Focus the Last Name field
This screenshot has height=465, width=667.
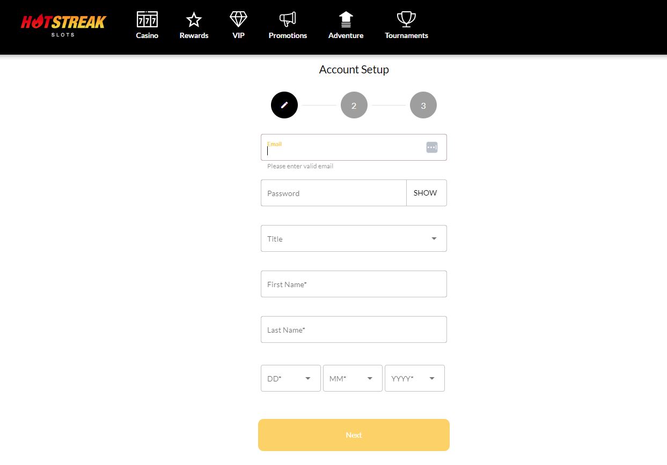point(354,329)
